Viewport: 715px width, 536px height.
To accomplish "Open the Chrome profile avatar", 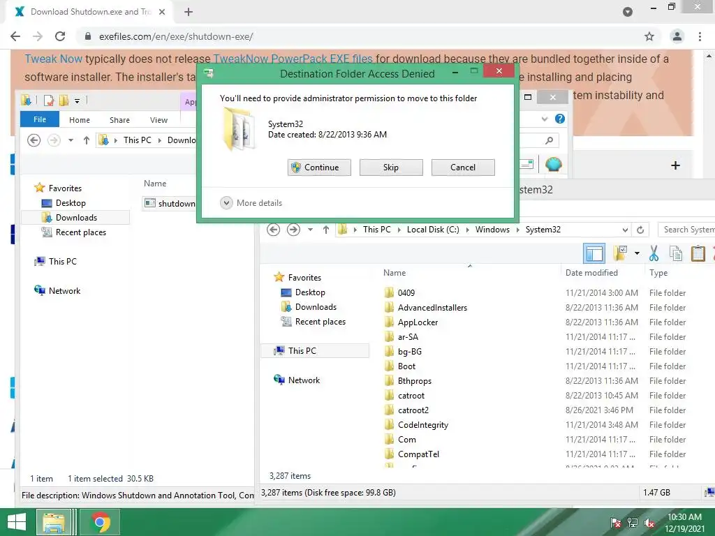I will tap(677, 36).
